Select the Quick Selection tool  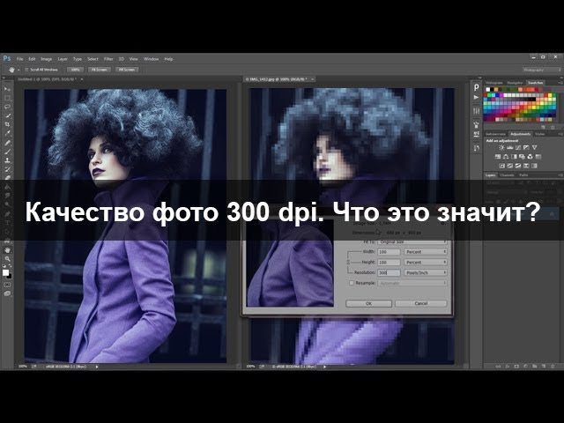7,115
